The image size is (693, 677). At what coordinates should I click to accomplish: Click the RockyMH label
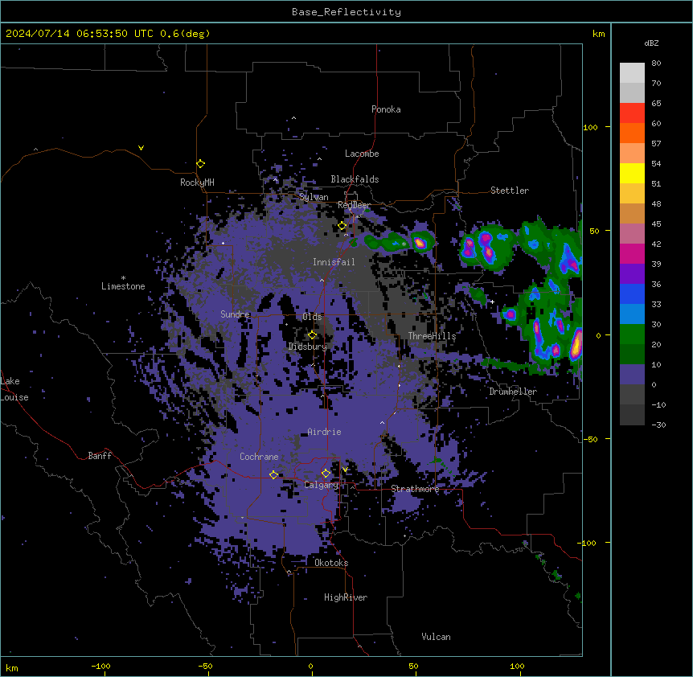[x=197, y=183]
